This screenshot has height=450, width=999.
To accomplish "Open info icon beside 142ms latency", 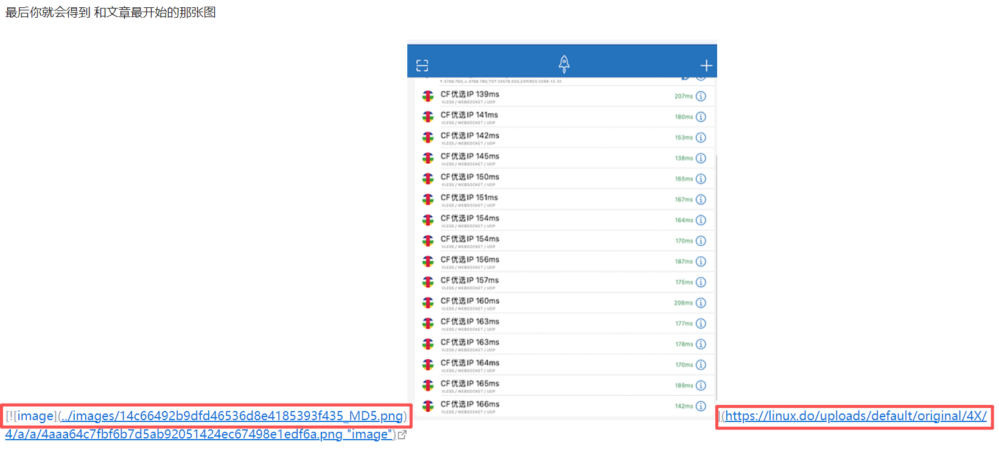I will pos(701,406).
